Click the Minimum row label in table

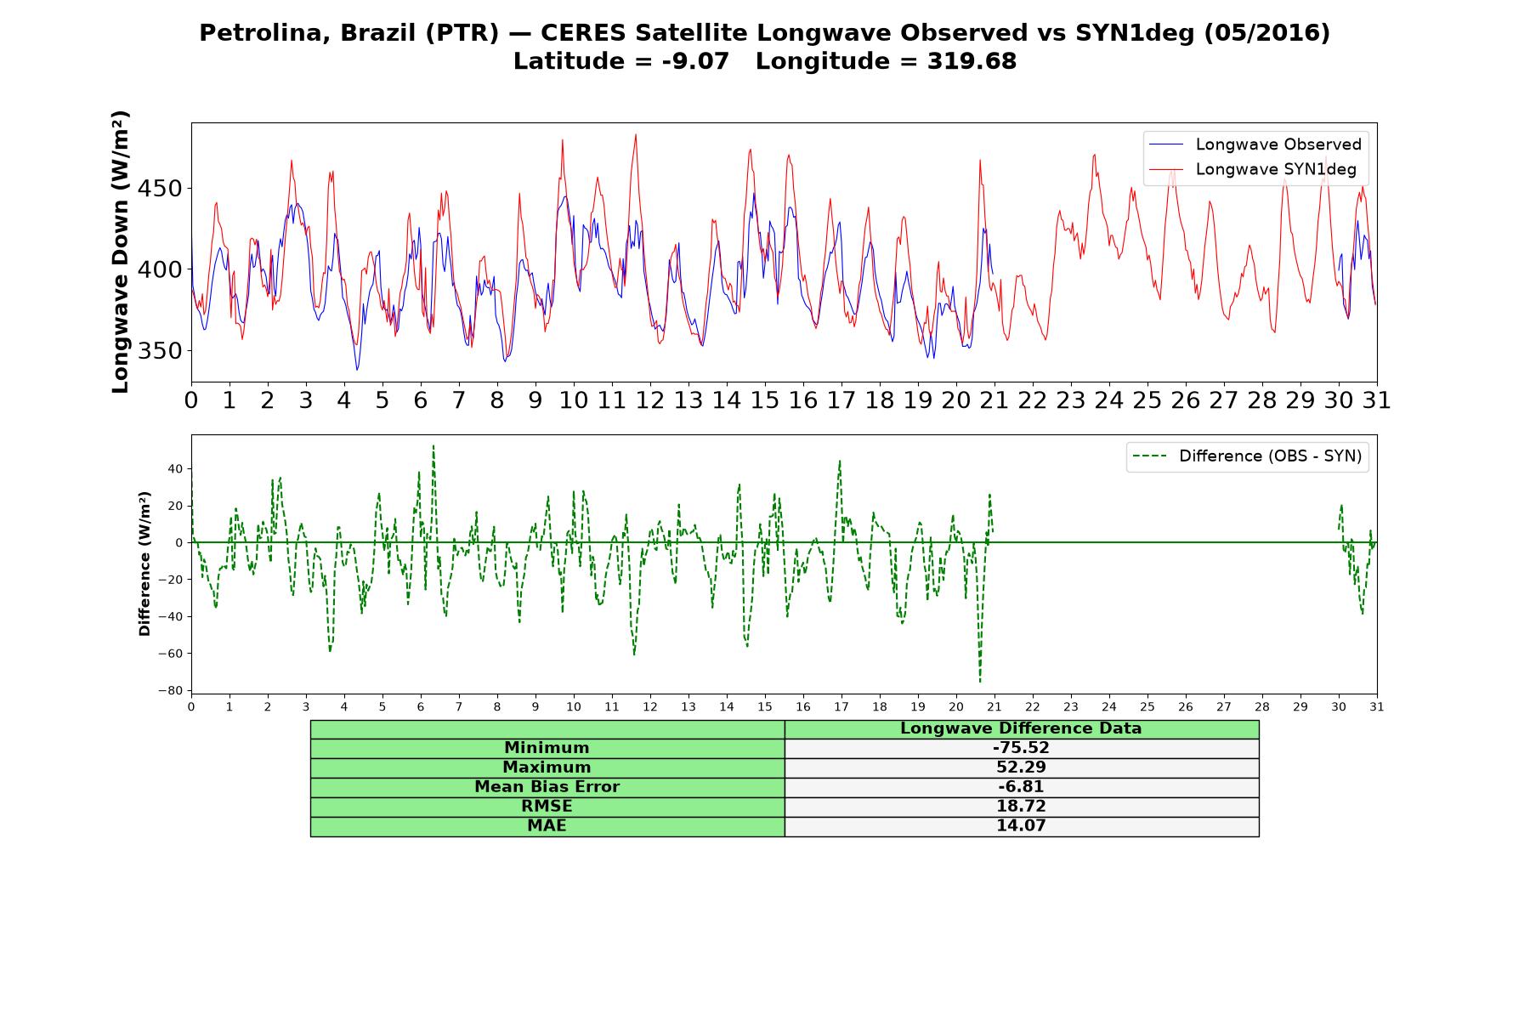[547, 748]
